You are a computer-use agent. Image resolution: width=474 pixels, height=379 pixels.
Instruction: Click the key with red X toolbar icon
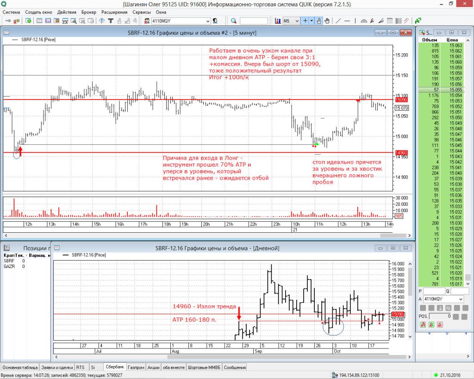point(16,21)
